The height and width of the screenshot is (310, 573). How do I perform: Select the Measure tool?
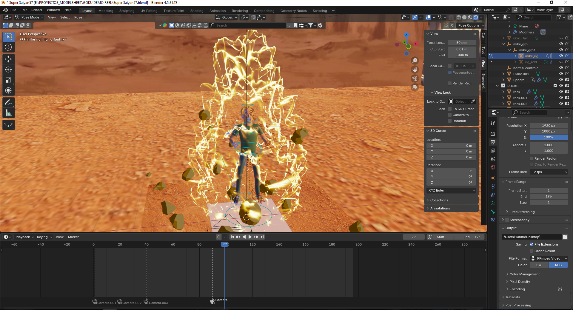pos(8,113)
